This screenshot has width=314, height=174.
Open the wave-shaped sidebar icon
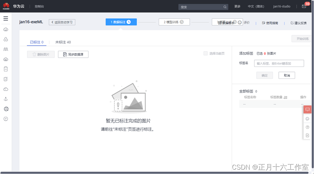[6, 49]
